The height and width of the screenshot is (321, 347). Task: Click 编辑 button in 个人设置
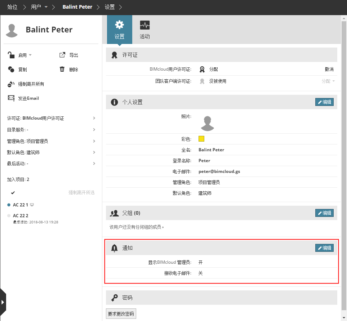point(324,102)
